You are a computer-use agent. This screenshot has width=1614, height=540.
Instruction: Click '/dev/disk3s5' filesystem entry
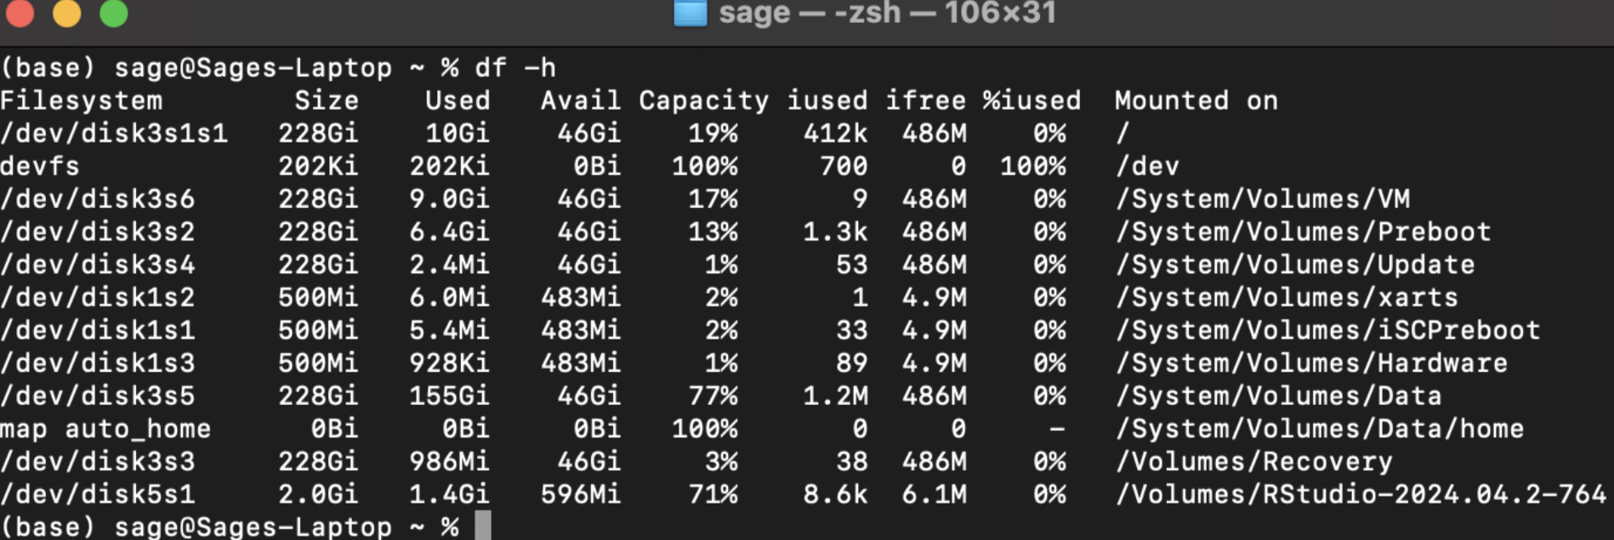98,396
